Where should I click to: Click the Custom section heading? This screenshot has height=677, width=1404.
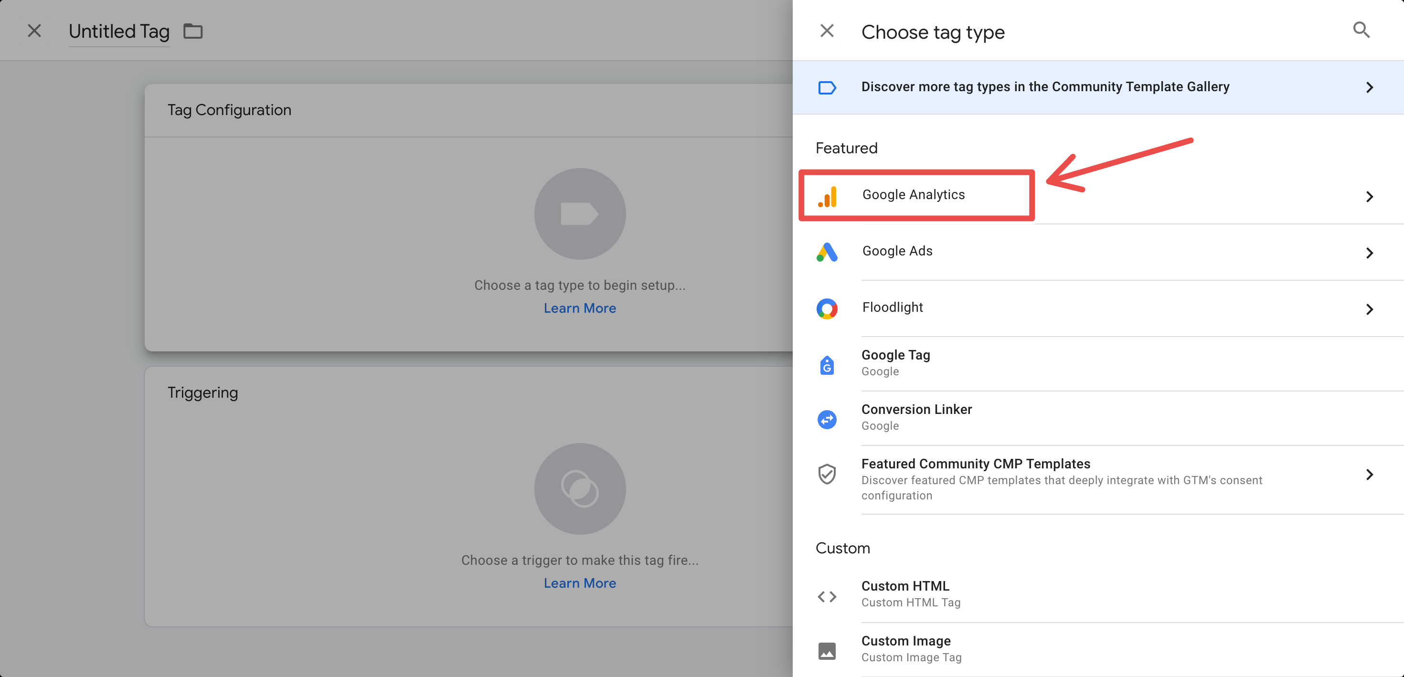(842, 549)
